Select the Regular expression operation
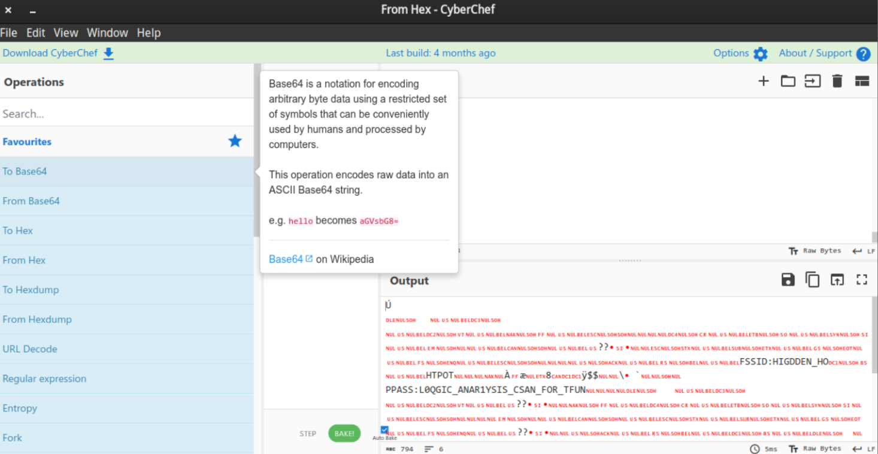 click(x=127, y=379)
